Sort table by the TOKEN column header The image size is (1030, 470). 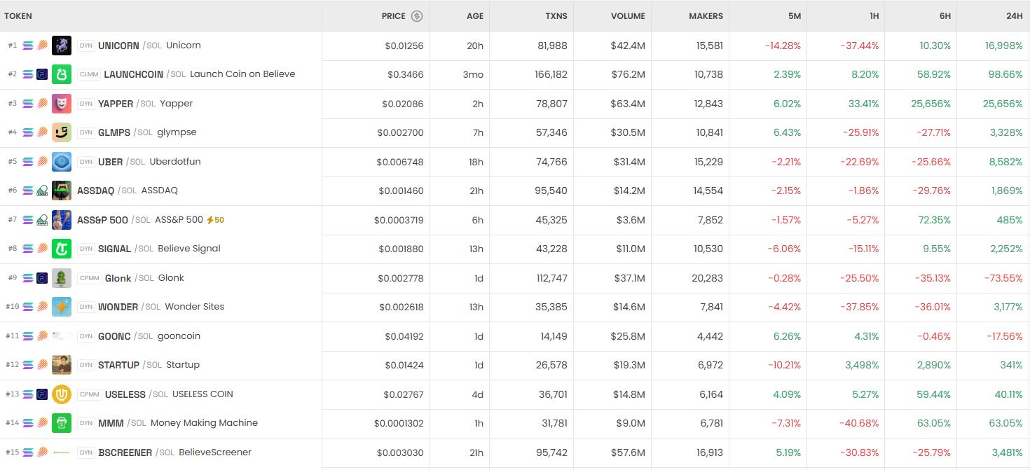click(x=18, y=16)
